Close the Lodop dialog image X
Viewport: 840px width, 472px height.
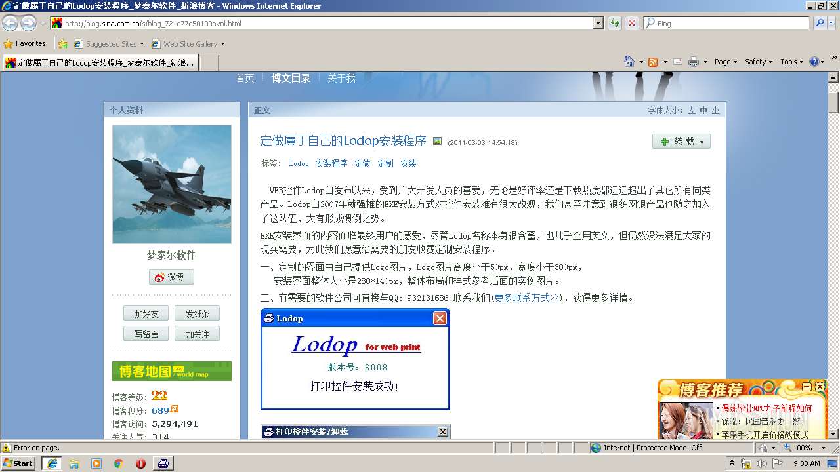[440, 318]
